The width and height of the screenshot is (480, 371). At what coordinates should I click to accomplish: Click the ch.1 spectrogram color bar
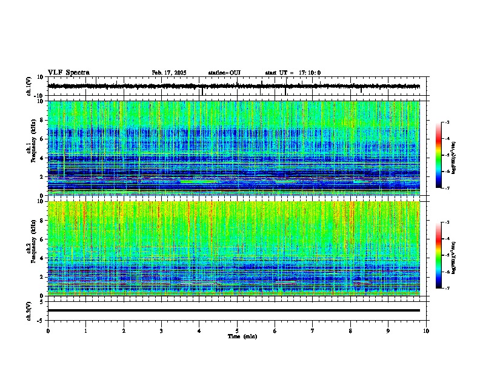[x=439, y=155]
